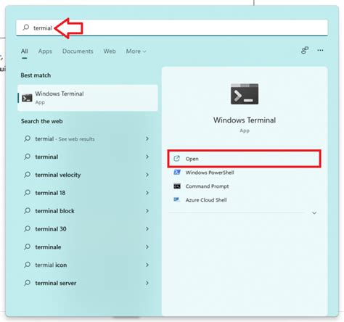Click search icon beside 'terminal 18'

[27, 193]
